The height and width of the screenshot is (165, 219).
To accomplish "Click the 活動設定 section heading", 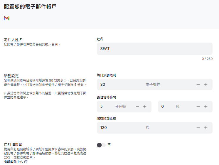I will click(11, 76).
